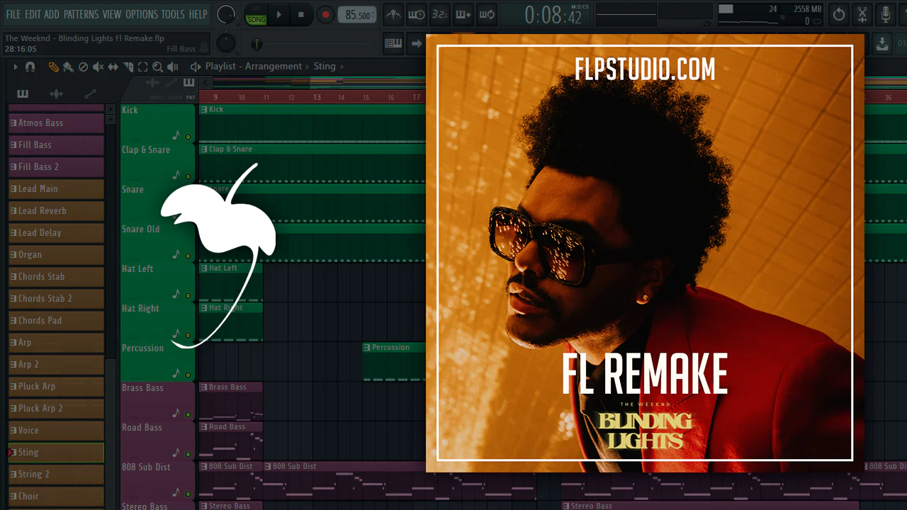Select the Chords Pad pattern

[x=57, y=321]
